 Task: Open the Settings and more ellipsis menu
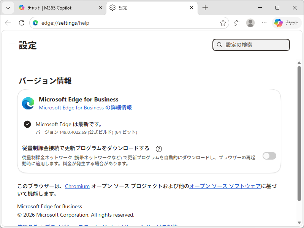coord(264,23)
